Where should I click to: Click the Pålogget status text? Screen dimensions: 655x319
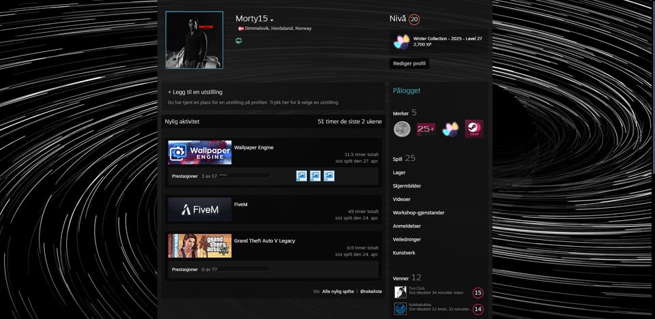[407, 91]
